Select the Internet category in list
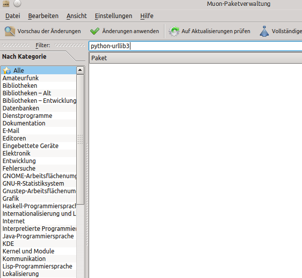This screenshot has width=302, height=278. [x=14, y=221]
